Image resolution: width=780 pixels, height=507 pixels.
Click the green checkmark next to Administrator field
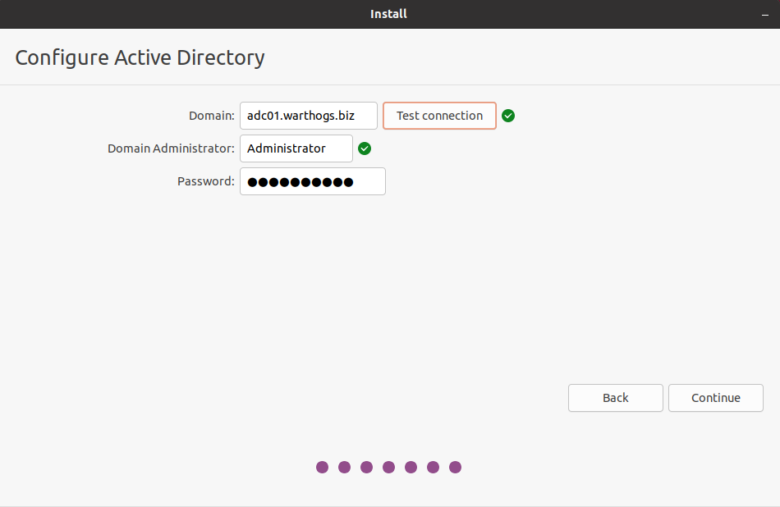tap(365, 148)
